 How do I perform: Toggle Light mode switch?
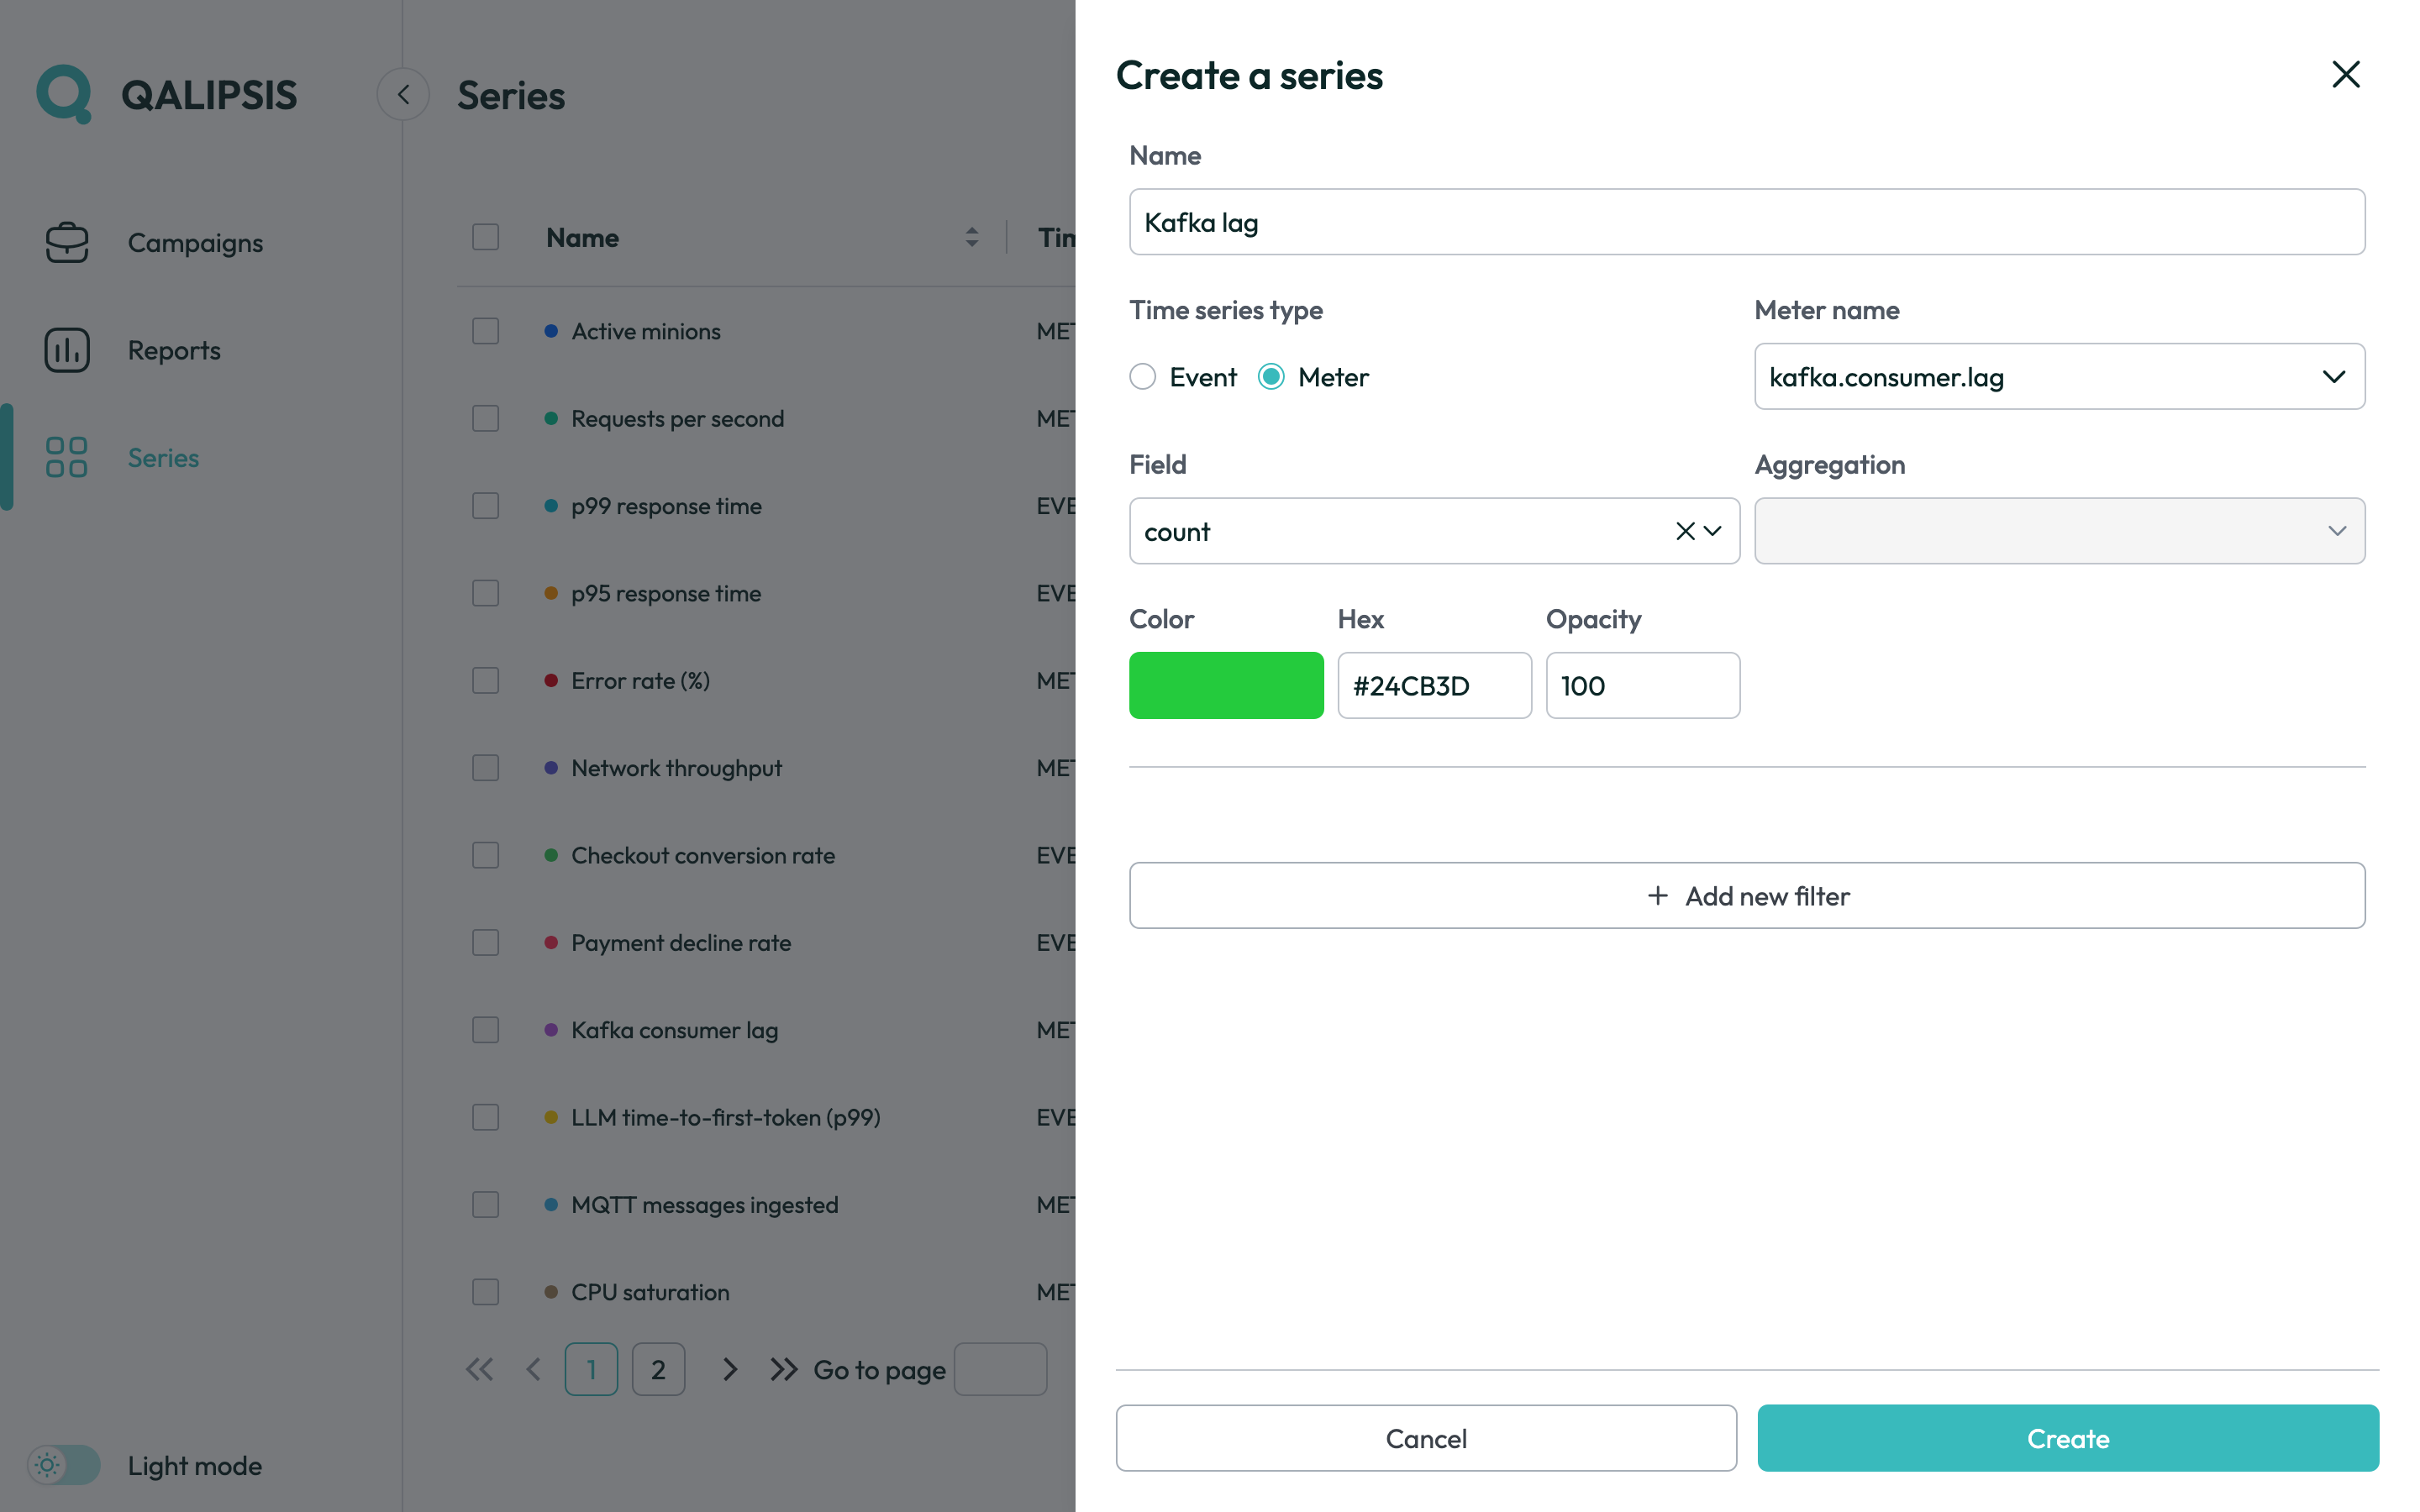pos(64,1465)
